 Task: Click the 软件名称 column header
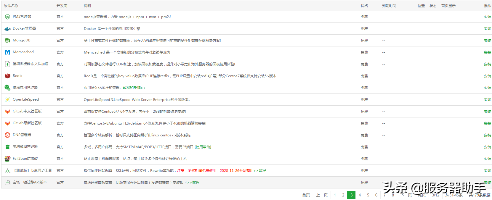tap(11, 6)
